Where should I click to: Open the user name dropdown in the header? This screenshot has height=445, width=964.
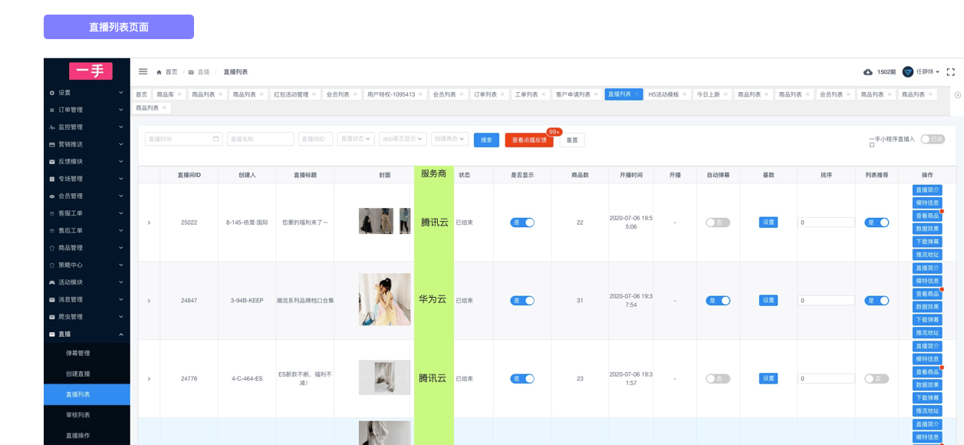point(928,72)
